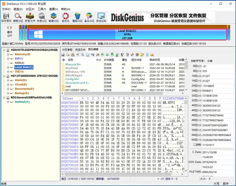The image size is (236, 186).
Task: Expand the 分区(4) partition node
Action: (8, 72)
